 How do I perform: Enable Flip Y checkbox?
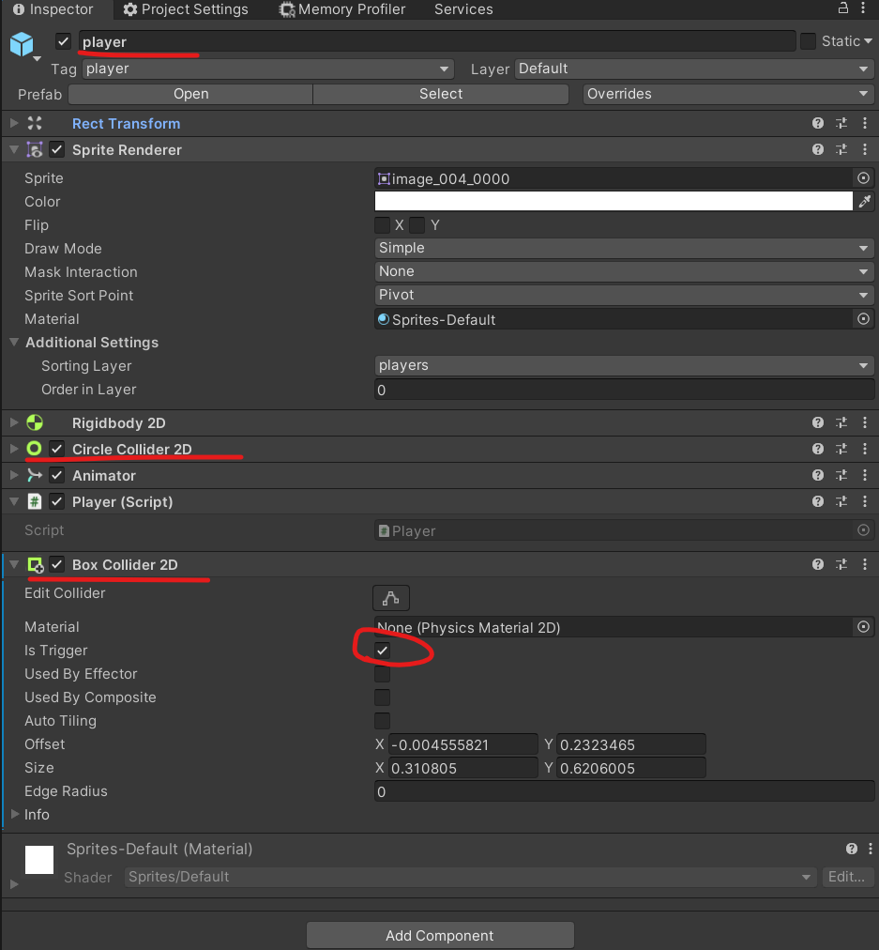coord(417,225)
